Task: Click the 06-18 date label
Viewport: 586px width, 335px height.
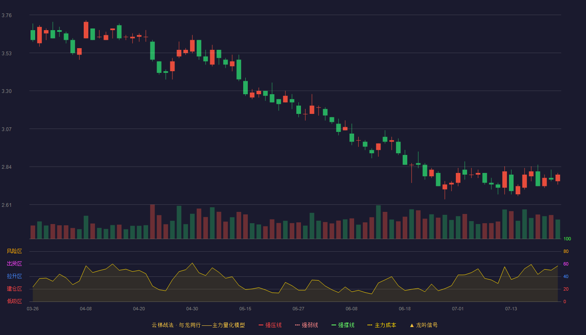Action: (x=405, y=309)
